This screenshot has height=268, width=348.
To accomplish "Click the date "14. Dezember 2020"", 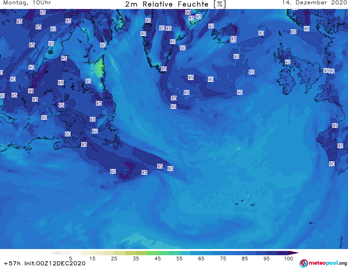I will pos(314,3).
